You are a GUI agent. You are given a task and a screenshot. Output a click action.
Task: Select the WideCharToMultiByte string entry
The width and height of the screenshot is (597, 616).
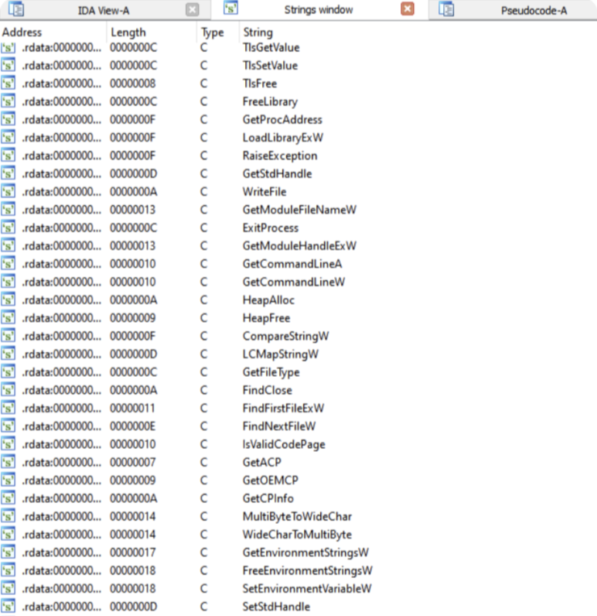tap(297, 535)
